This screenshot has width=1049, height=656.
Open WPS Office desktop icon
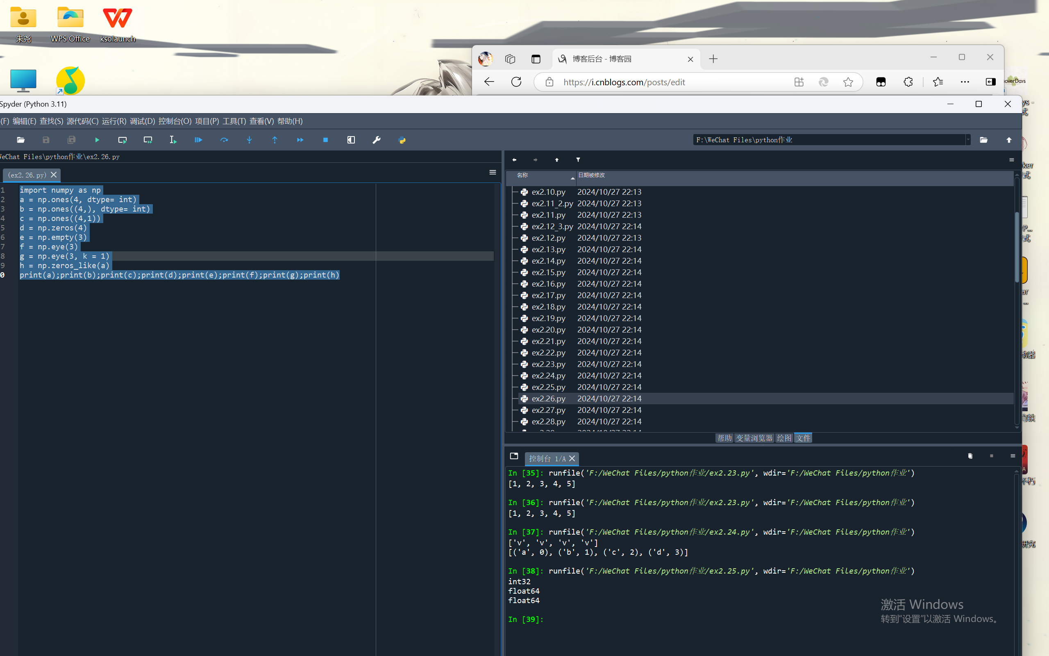coord(70,24)
